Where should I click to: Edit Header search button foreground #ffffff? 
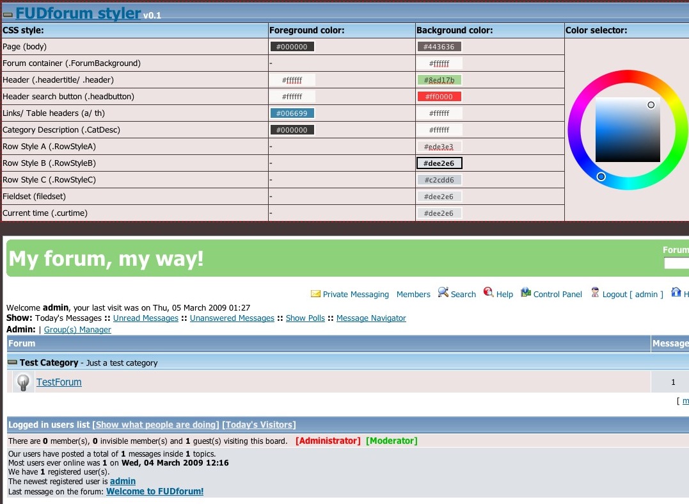click(x=292, y=97)
